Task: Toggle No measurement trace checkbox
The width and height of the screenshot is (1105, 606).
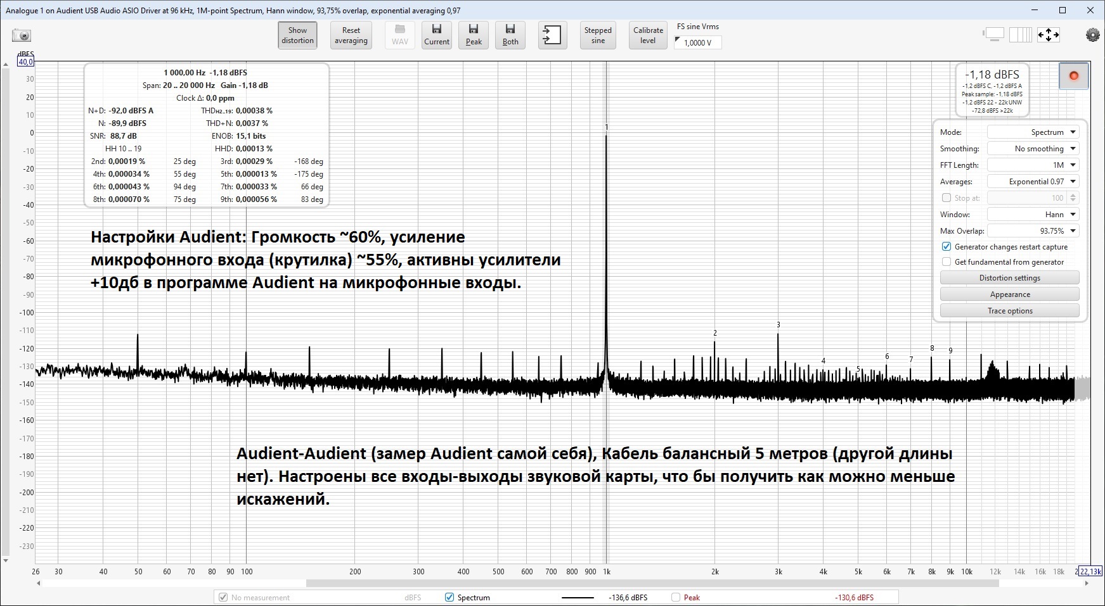Action: pyautogui.click(x=223, y=597)
